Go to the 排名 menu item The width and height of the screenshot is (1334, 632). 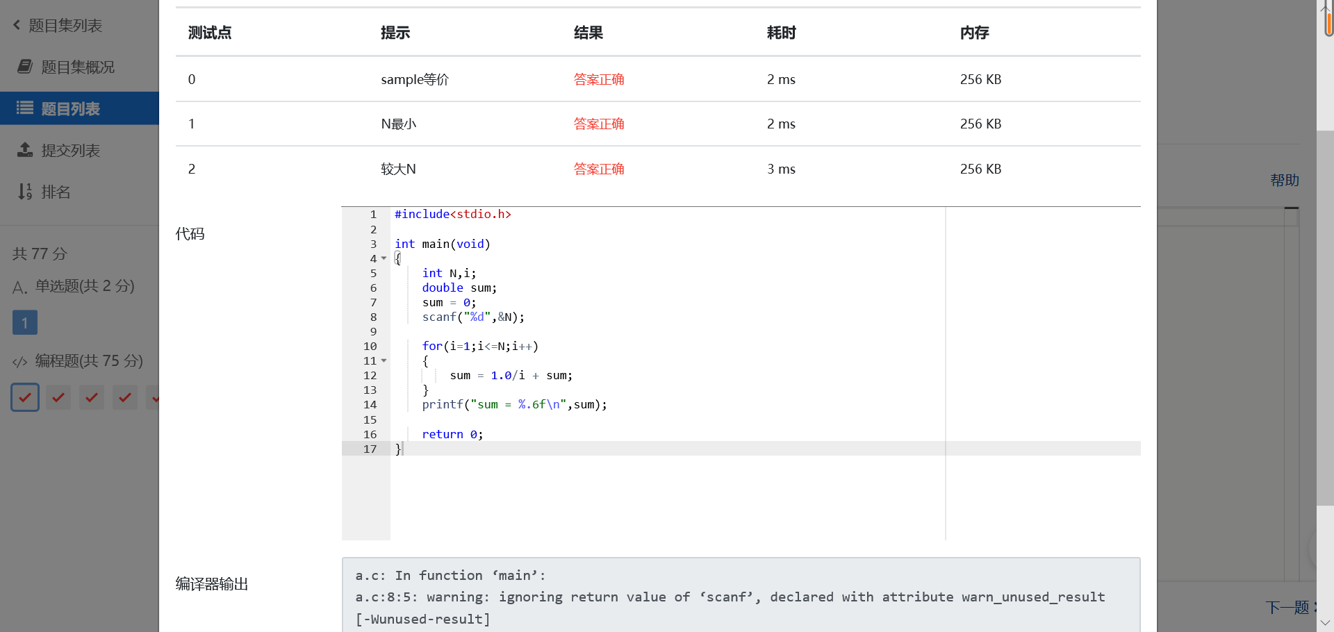tap(56, 192)
